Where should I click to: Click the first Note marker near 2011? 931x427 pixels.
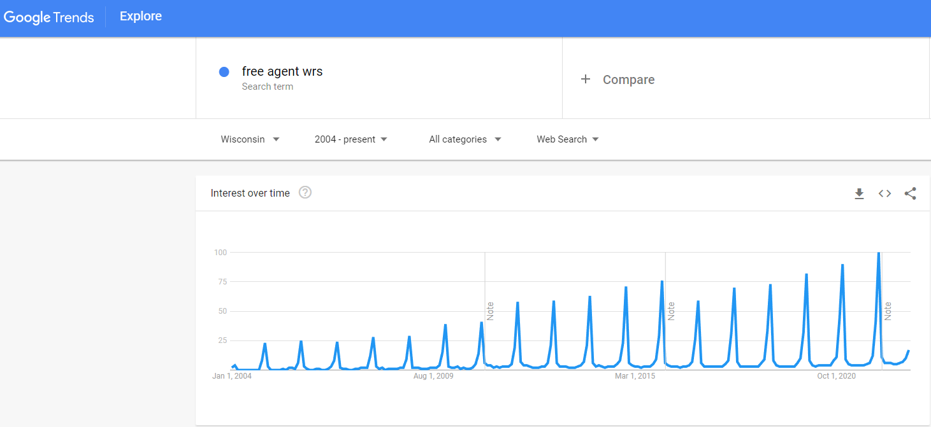490,311
